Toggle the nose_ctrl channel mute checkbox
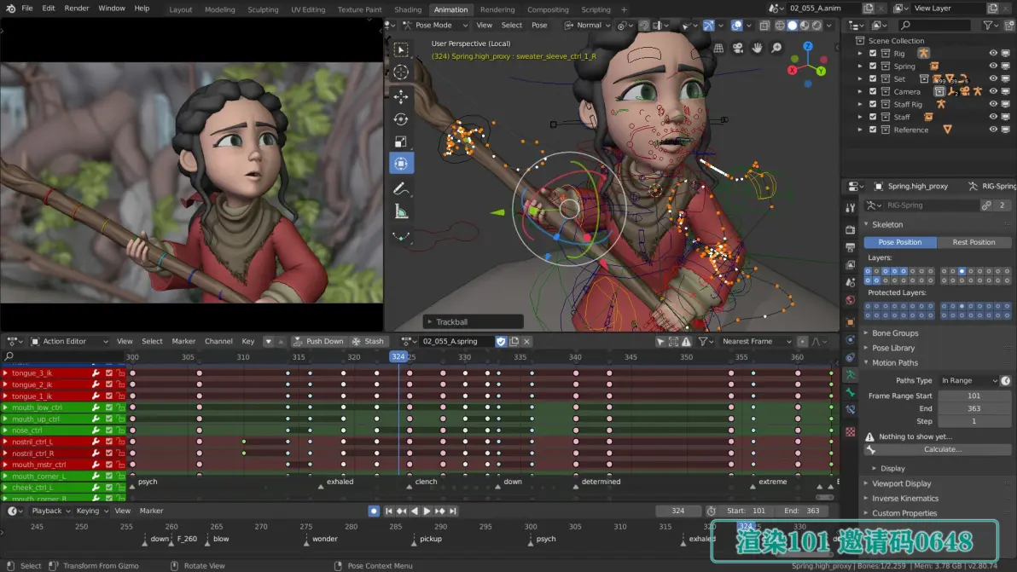 (x=109, y=430)
